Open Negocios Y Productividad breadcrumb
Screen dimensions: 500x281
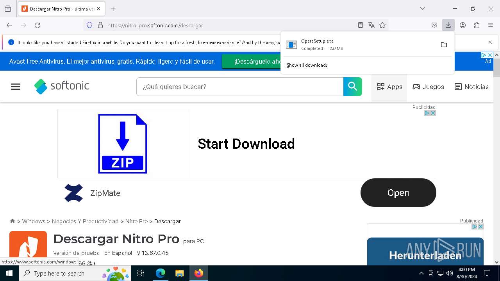pyautogui.click(x=85, y=221)
